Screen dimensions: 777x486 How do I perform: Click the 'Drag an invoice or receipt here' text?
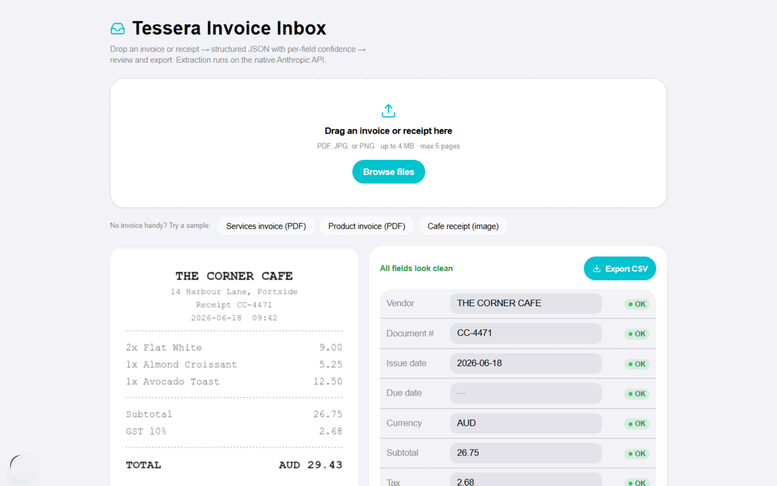pos(388,131)
